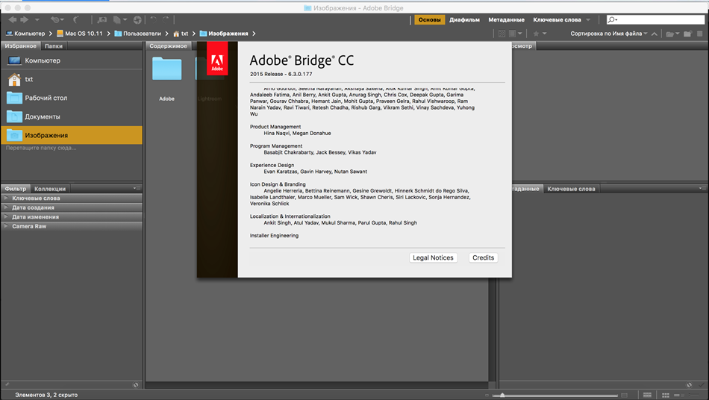The height and width of the screenshot is (400, 709).
Task: Select Компьютер in favorites
Action: tap(72, 60)
